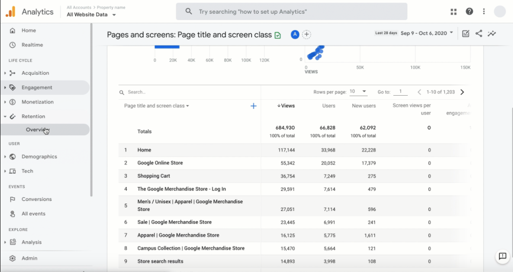The height and width of the screenshot is (272, 513).
Task: Open the Help question mark icon
Action: pos(469,11)
